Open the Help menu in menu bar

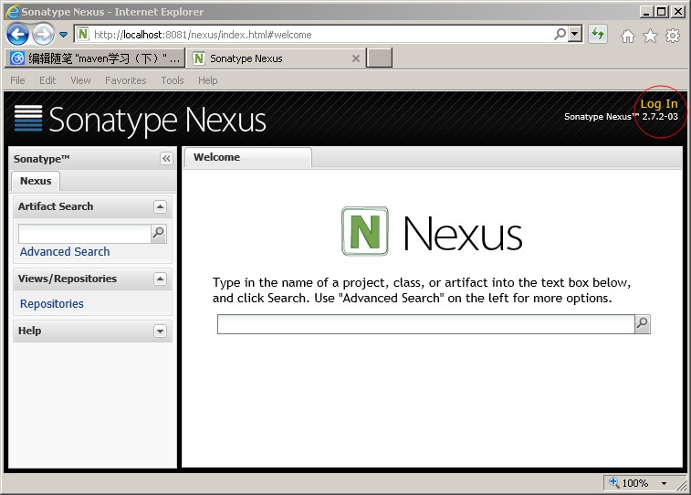(x=207, y=80)
